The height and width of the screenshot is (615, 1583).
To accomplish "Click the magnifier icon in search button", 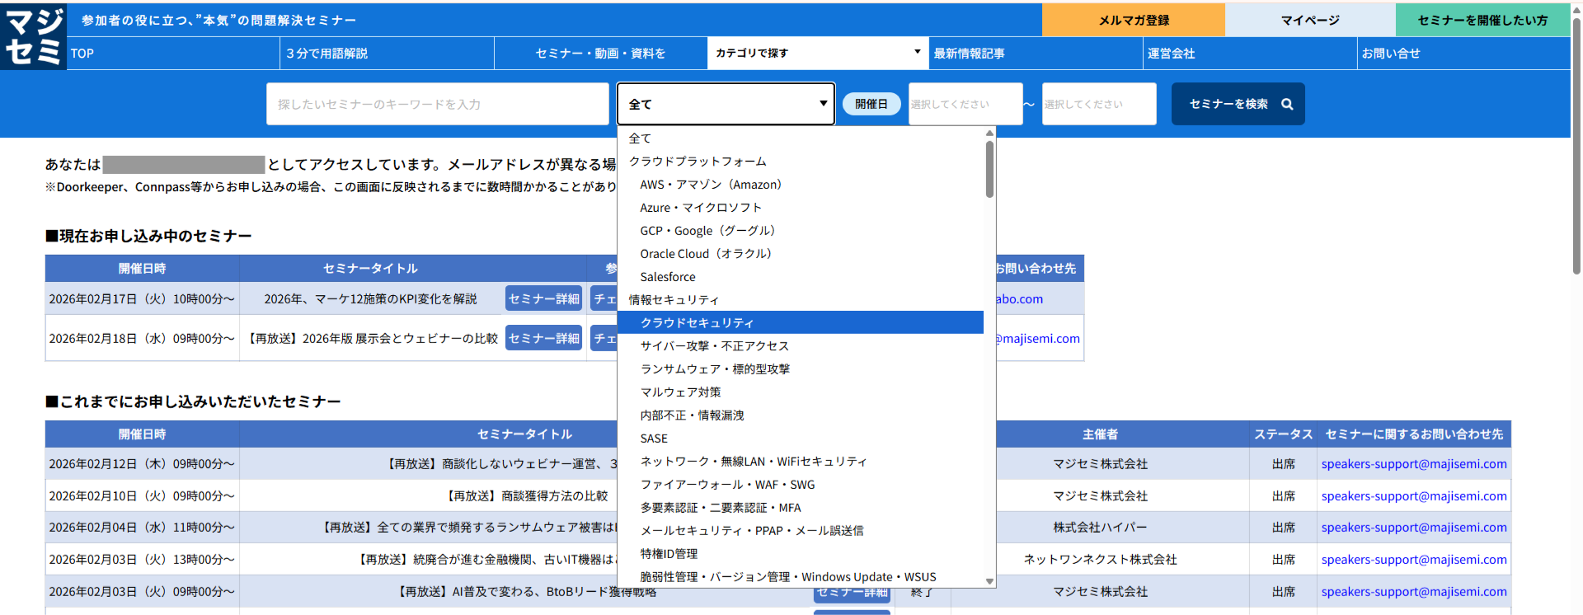I will click(1287, 104).
